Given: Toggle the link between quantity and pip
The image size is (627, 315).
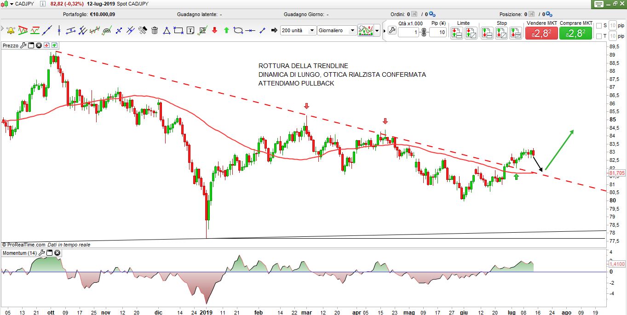Looking at the screenshot, I should tap(424, 32).
